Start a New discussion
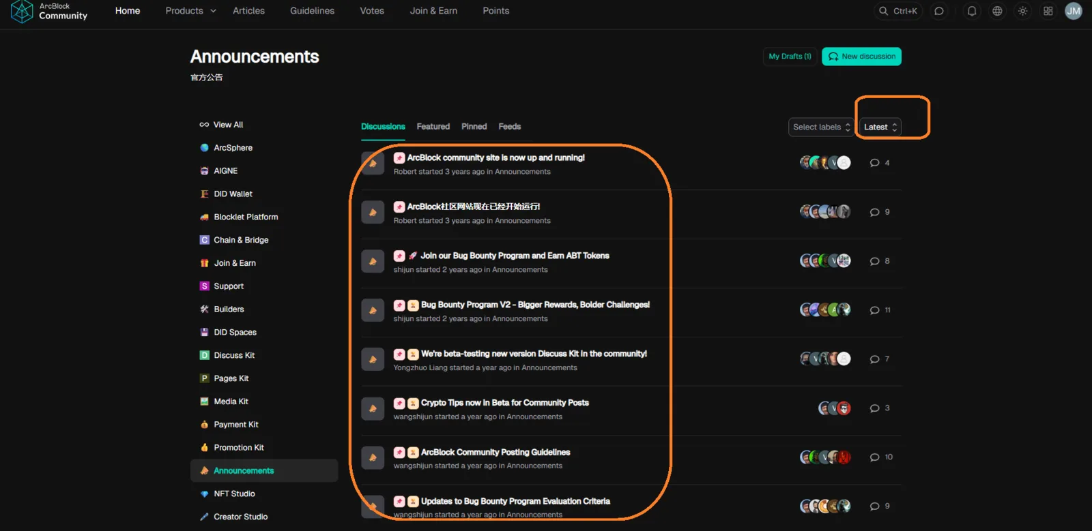 (861, 57)
